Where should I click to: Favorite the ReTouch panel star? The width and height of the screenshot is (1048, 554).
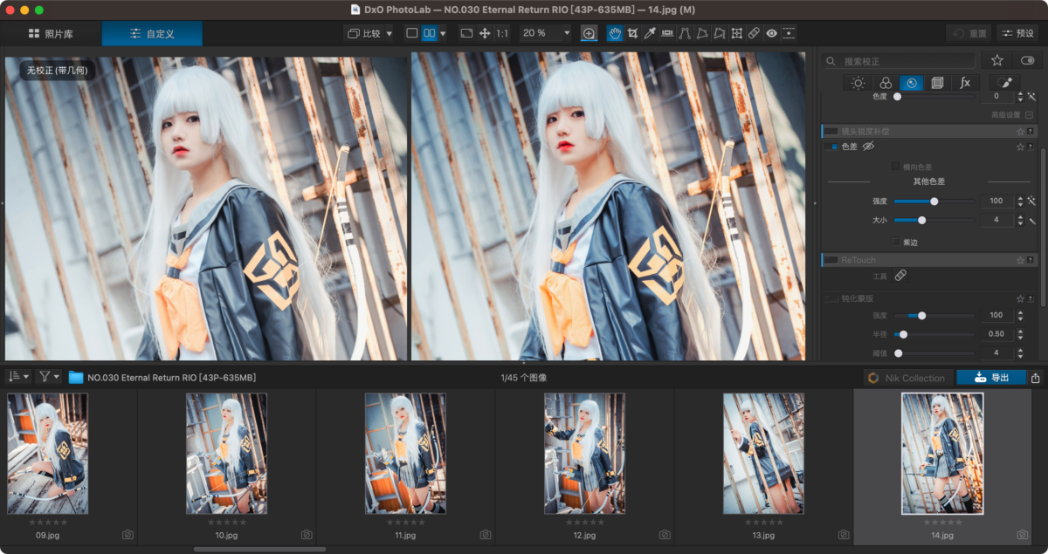point(1020,260)
